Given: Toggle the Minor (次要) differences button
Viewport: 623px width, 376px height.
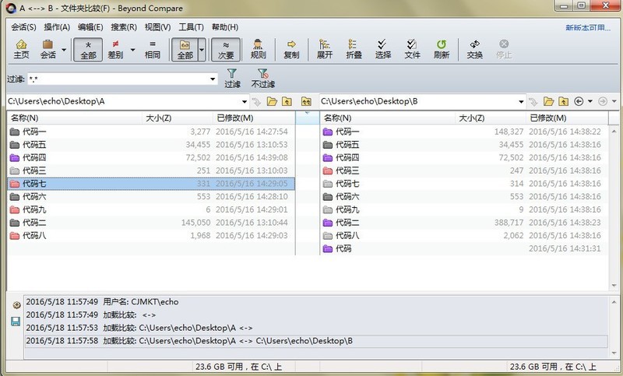Looking at the screenshot, I should coord(226,50).
